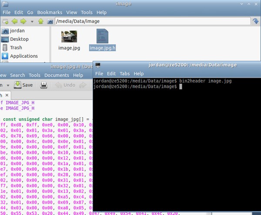
Task: Click the go/reload icon beside path bar
Action: (x=255, y=21)
